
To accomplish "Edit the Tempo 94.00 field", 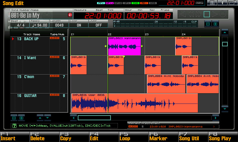I will 40,25.
